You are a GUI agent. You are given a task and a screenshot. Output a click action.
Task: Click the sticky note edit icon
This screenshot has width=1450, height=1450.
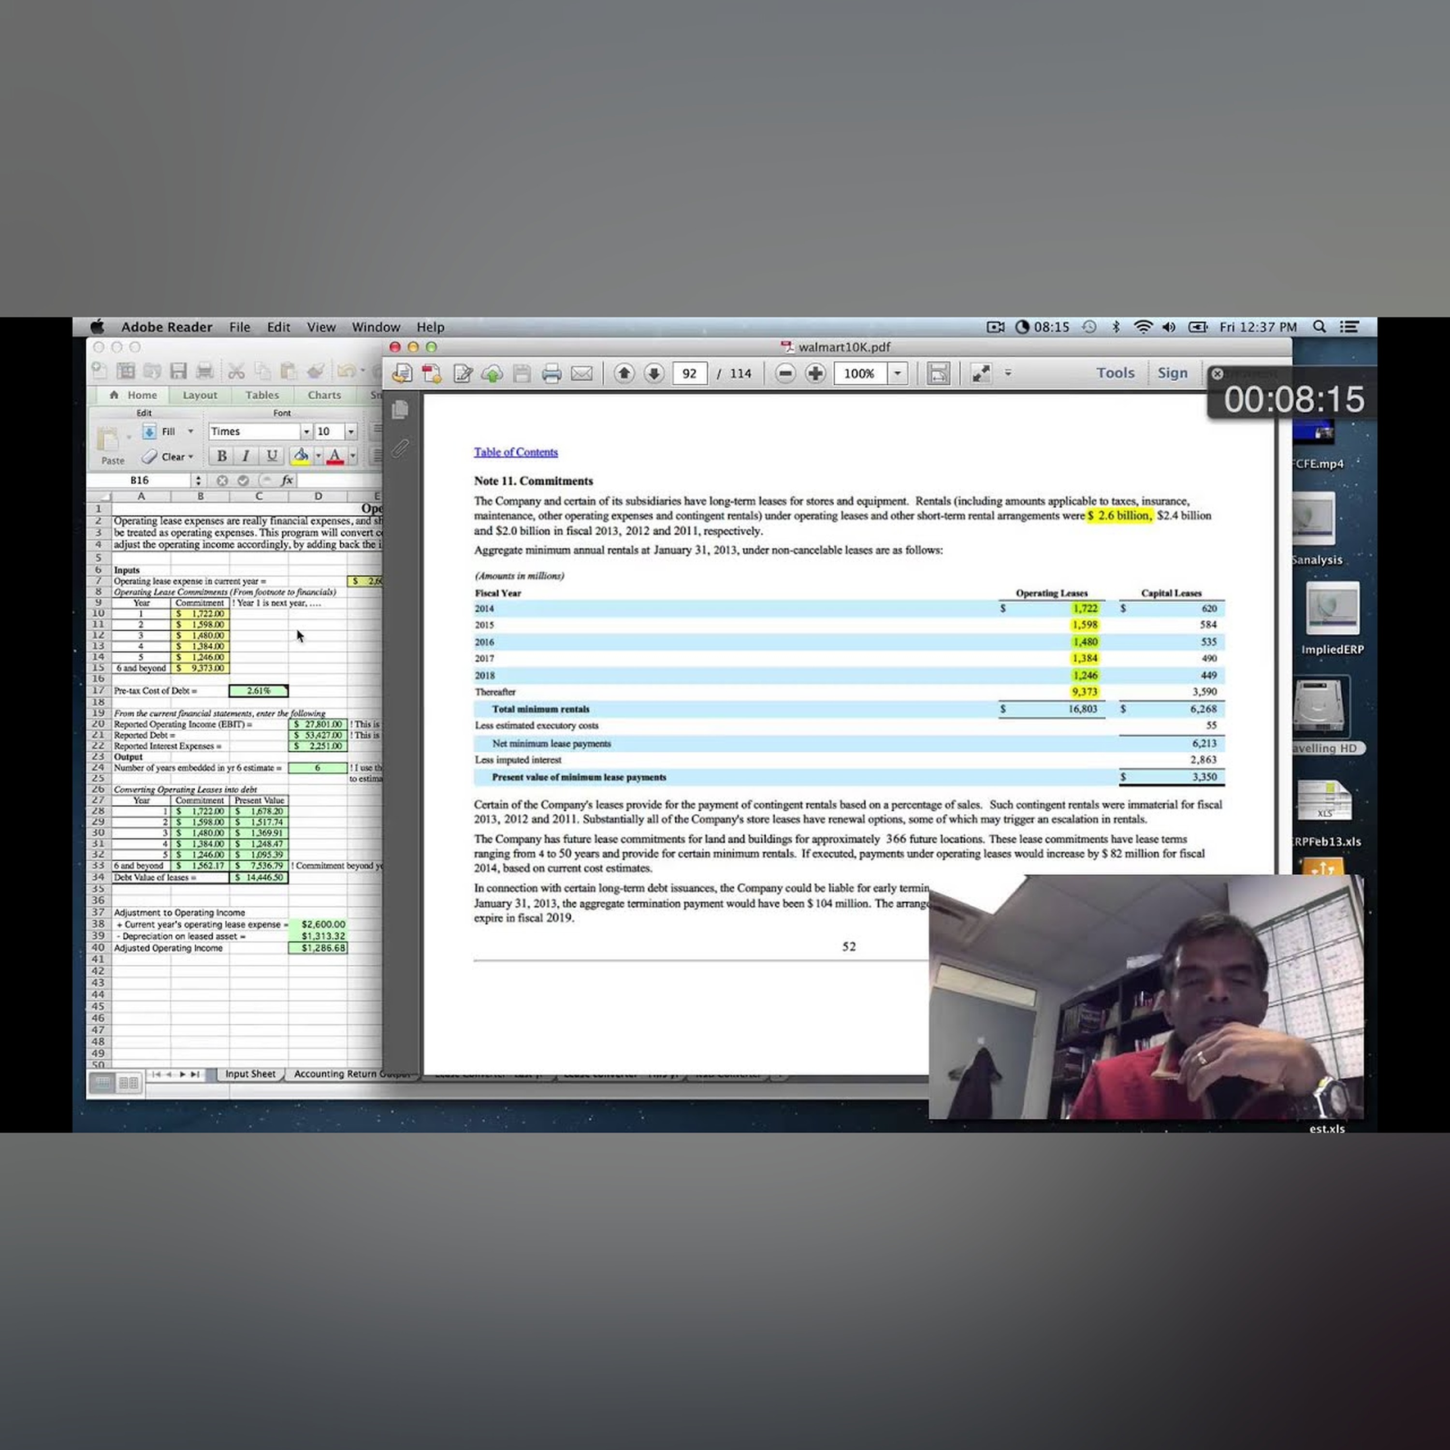tap(463, 373)
